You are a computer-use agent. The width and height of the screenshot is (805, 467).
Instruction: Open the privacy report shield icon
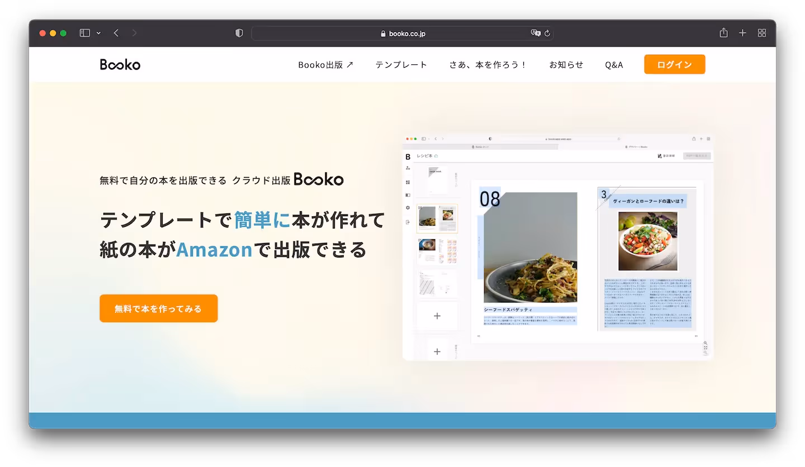(239, 33)
